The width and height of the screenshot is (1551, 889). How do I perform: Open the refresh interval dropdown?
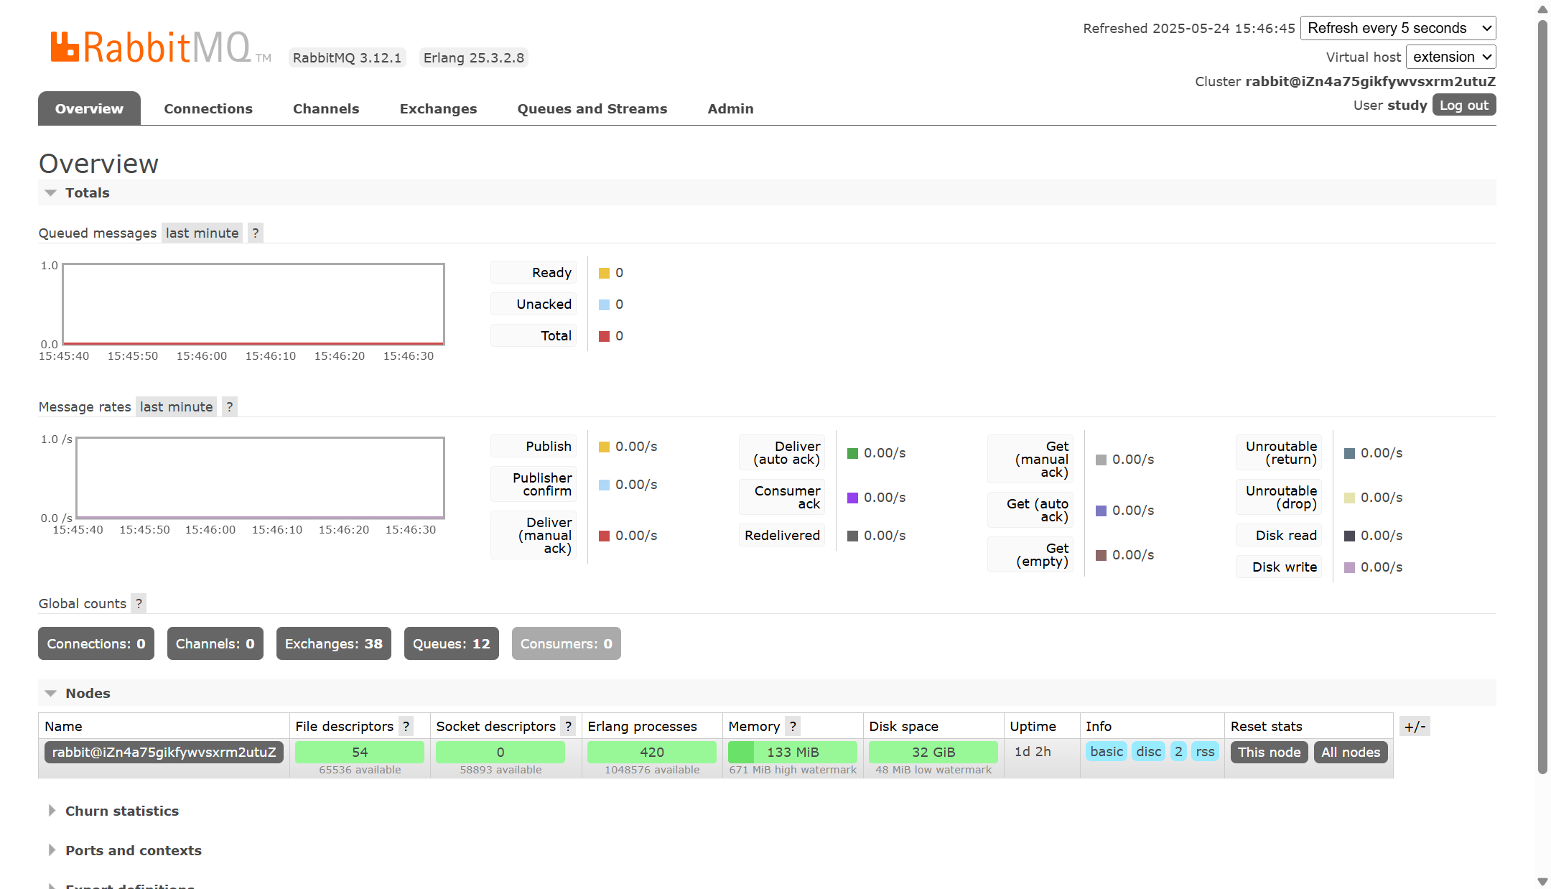(x=1398, y=28)
